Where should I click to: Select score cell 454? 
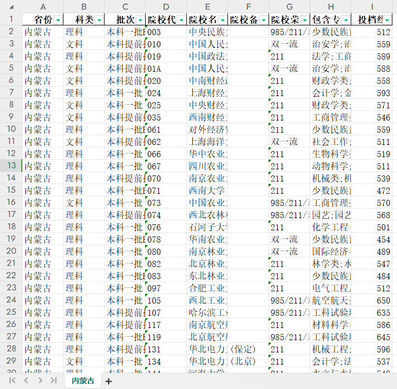coord(372,239)
